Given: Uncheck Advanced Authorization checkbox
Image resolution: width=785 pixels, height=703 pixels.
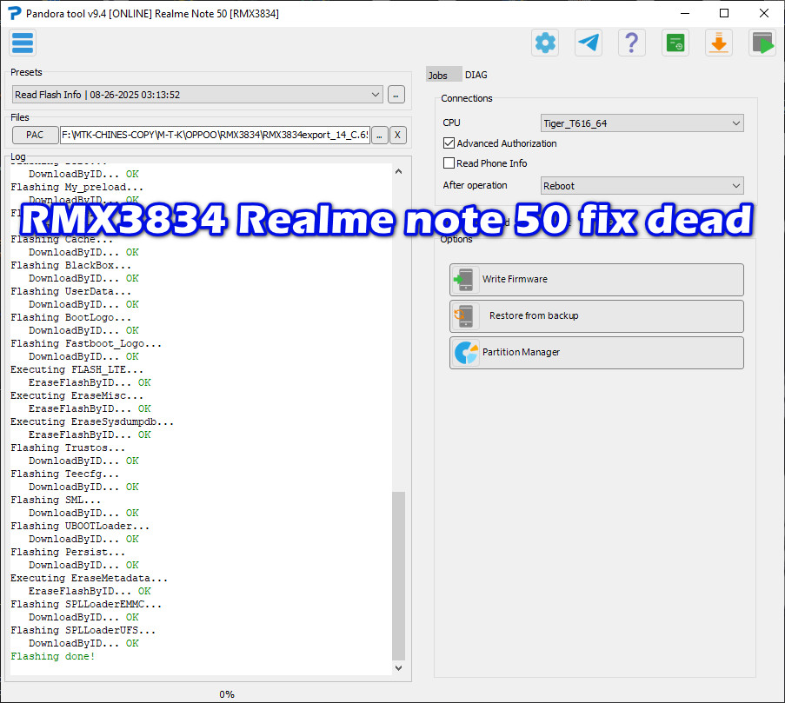Looking at the screenshot, I should 449,143.
